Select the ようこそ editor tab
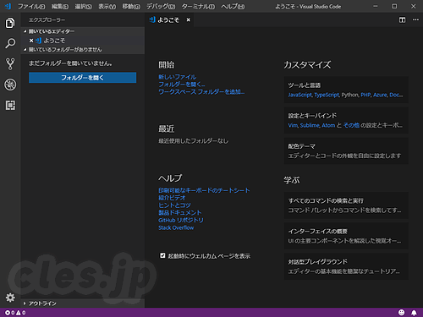The image size is (423, 317). coord(168,20)
